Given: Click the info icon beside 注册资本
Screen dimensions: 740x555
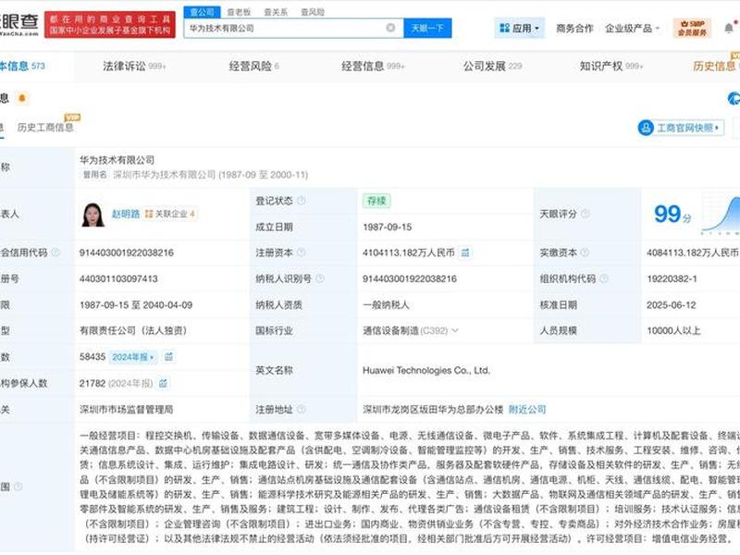Looking at the screenshot, I should [302, 253].
